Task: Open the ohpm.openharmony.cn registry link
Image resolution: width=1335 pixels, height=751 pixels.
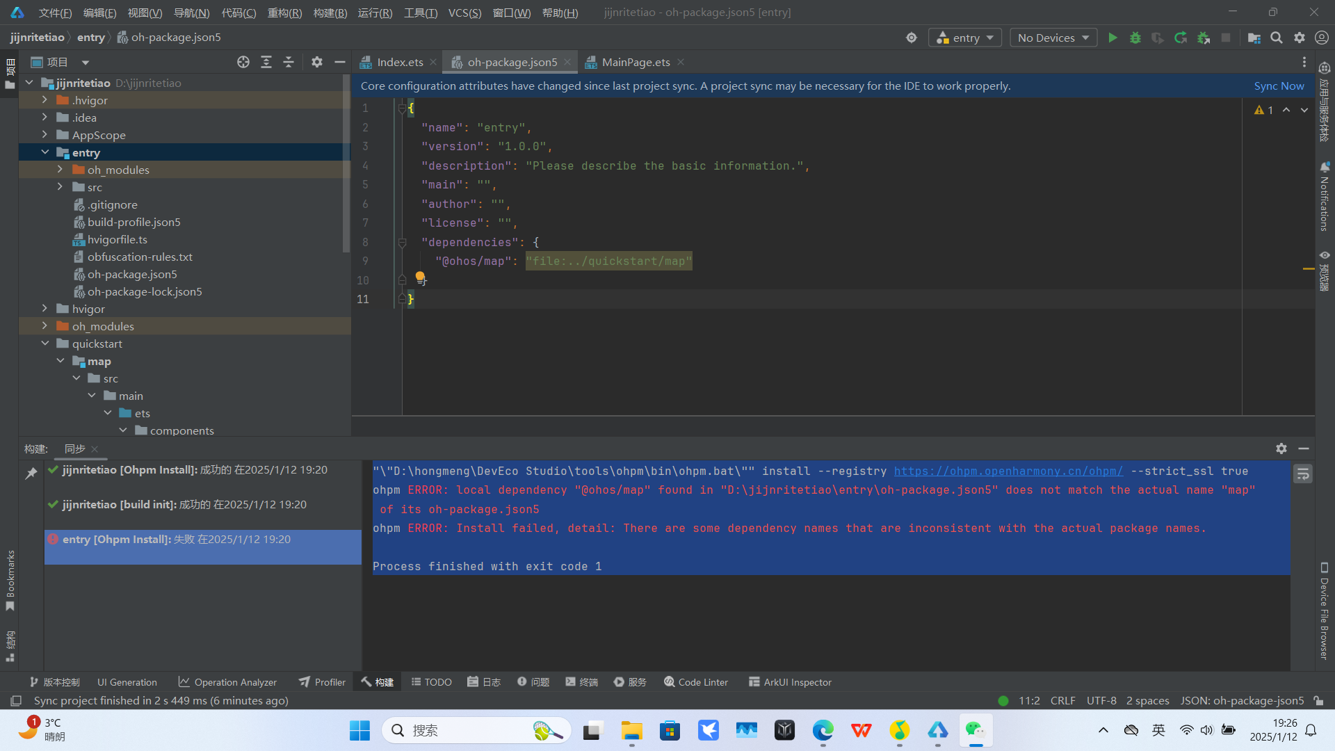Action: [x=1008, y=471]
